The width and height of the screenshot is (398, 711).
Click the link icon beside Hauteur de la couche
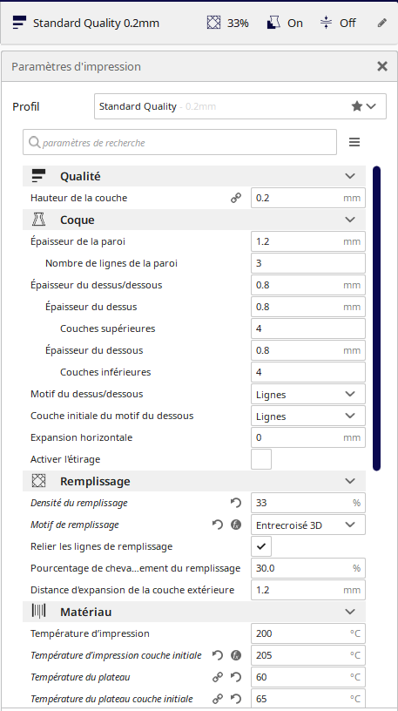point(236,198)
